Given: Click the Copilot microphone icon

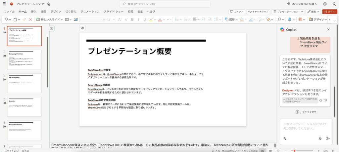Looking at the screenshot, I should pos(320,138).
